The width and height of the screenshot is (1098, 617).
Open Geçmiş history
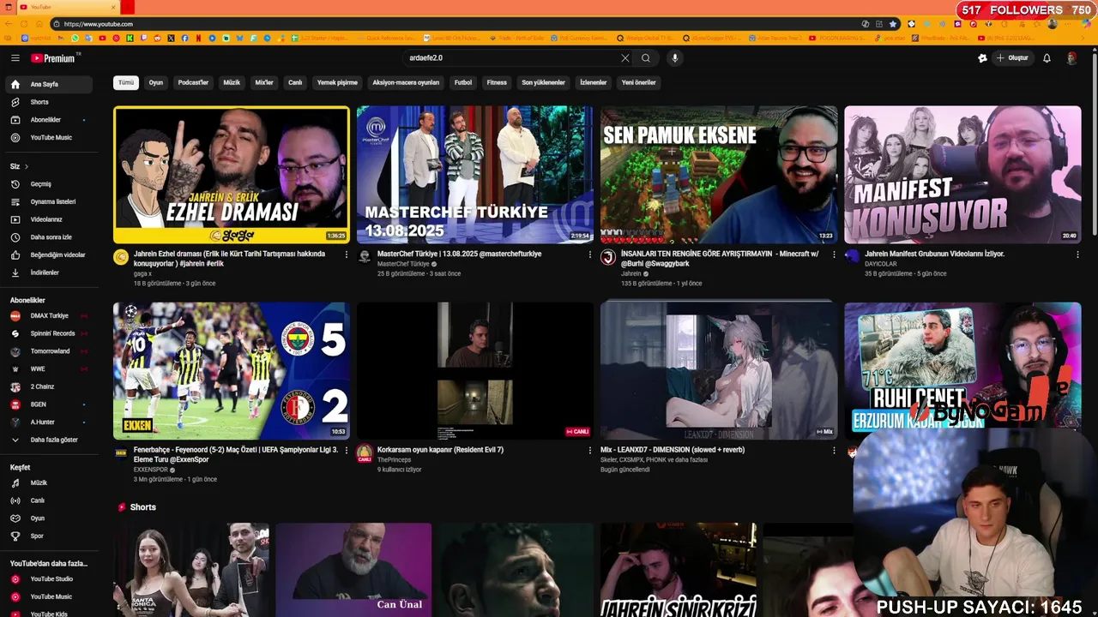48,184
